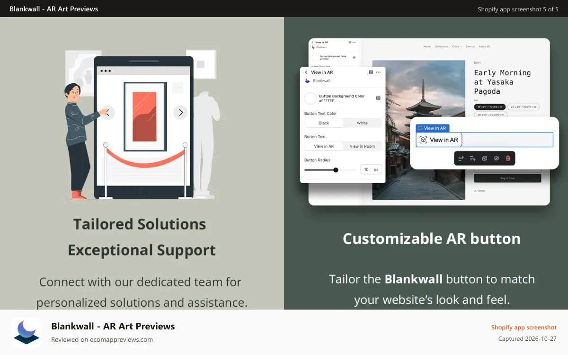Click the Tailored Solutions heading
Screen dimensions: 568x355
(140, 224)
